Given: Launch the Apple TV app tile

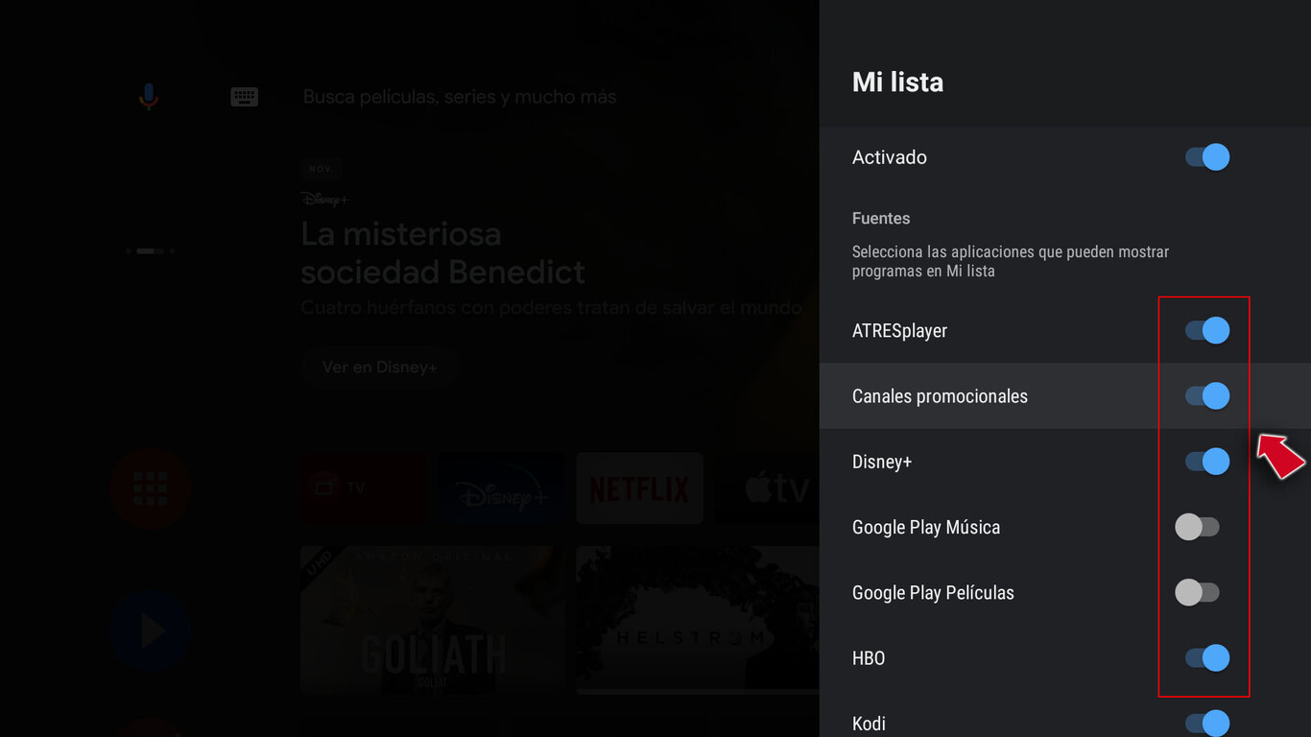Looking at the screenshot, I should [x=768, y=488].
